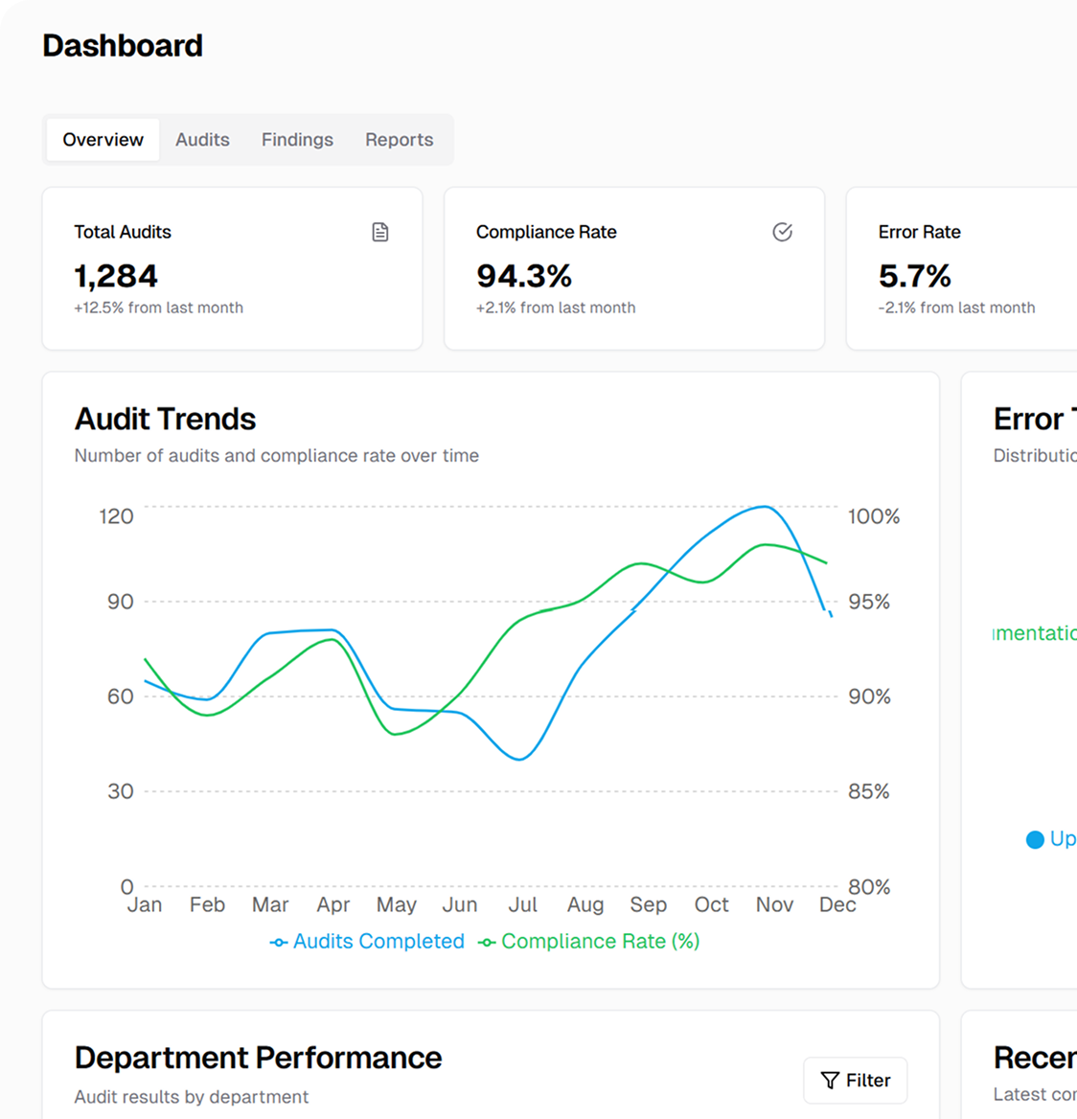Image resolution: width=1077 pixels, height=1119 pixels.
Task: Click the Dashboard page heading
Action: point(123,46)
